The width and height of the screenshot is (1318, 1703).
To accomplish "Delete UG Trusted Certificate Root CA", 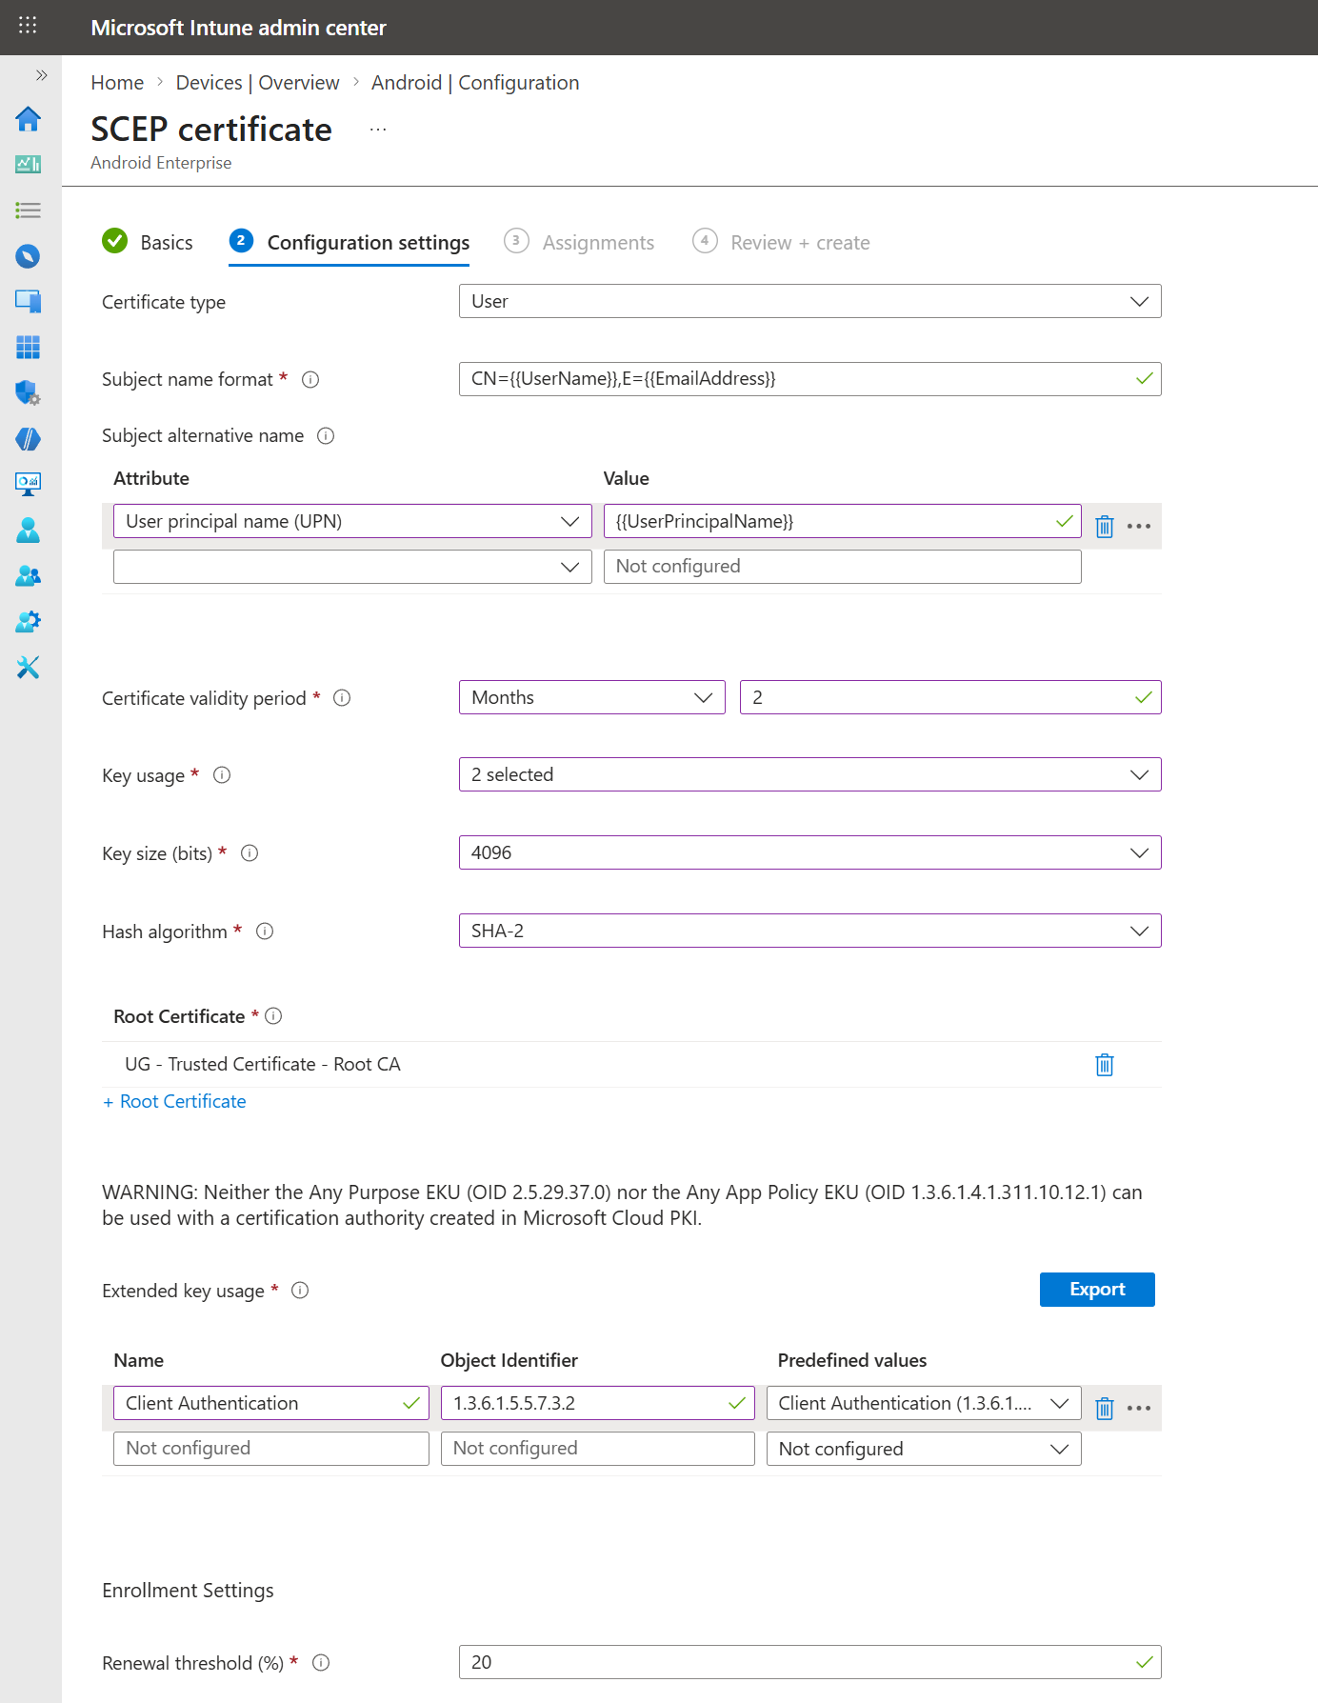I will (1105, 1065).
